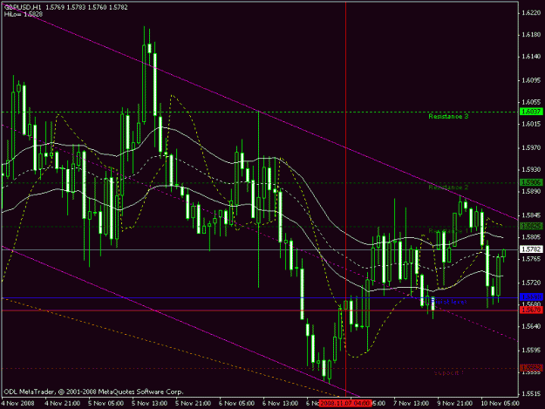Click the dark green 1.5906 price tag

(x=531, y=182)
